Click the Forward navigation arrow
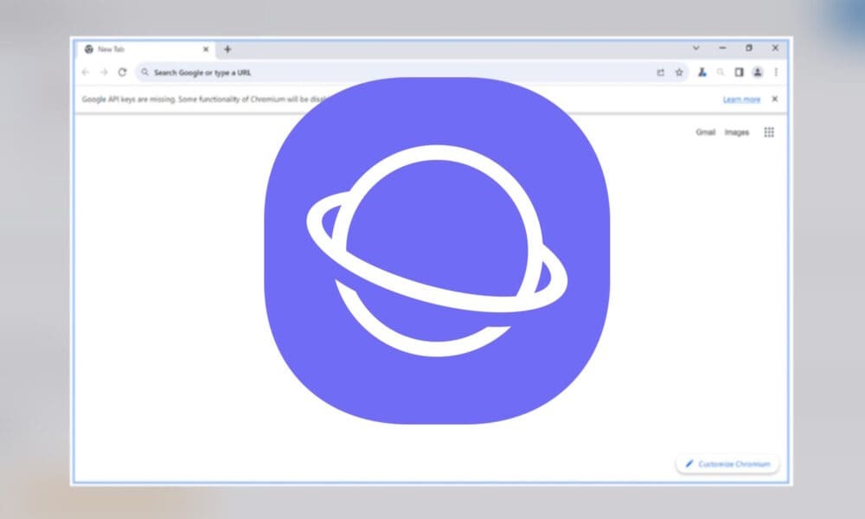 (104, 73)
